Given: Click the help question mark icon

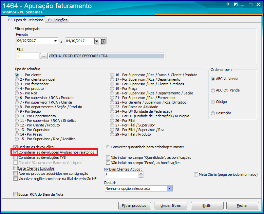Looking at the screenshot, I should pos(228,5).
